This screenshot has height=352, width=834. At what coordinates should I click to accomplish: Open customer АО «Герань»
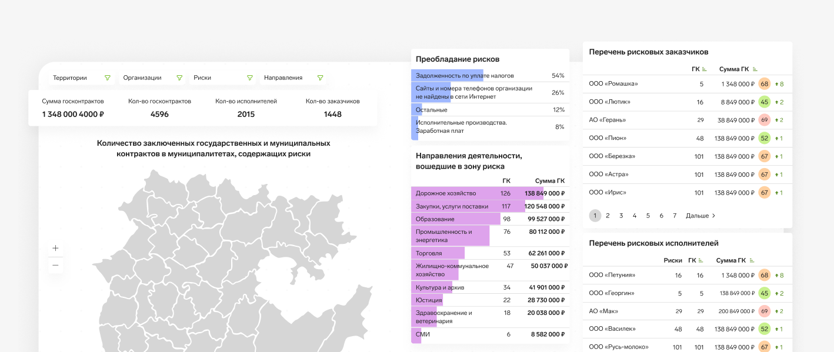pos(608,120)
